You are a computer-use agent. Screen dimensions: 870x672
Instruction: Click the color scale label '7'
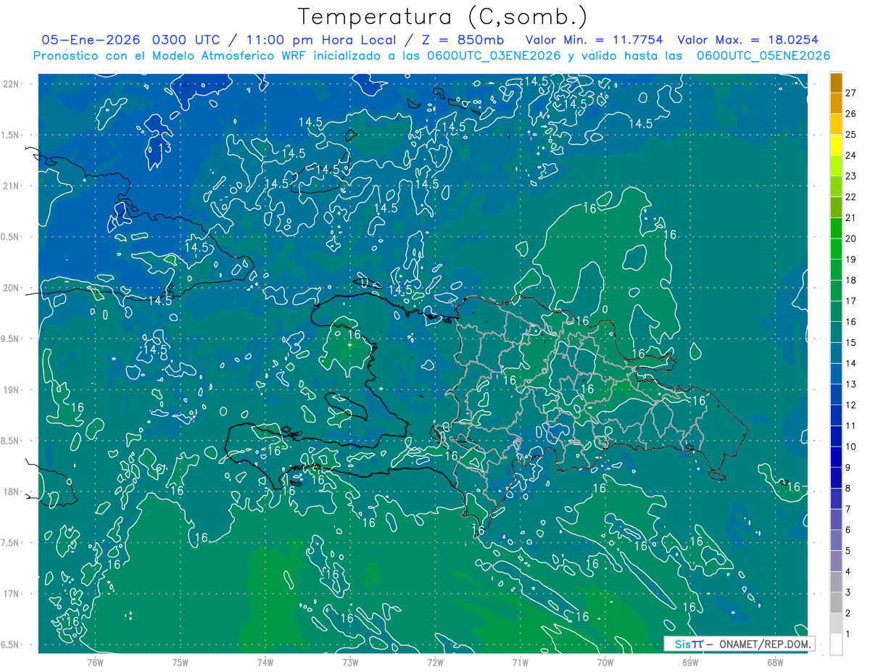(848, 509)
